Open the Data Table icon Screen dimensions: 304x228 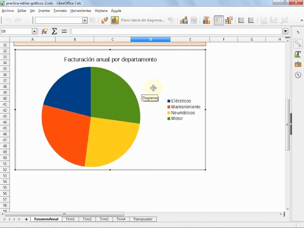[194, 20]
